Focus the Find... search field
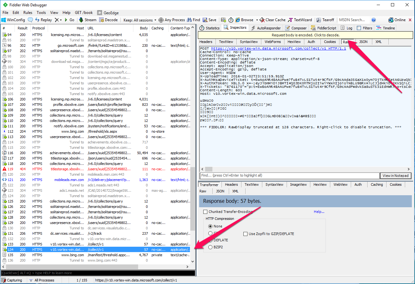This screenshot has width=415, height=284. [x=290, y=176]
